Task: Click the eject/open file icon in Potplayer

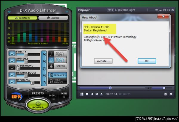Action: (101, 94)
